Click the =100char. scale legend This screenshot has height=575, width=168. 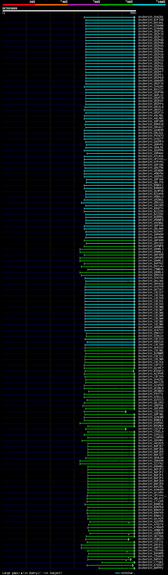point(127,573)
